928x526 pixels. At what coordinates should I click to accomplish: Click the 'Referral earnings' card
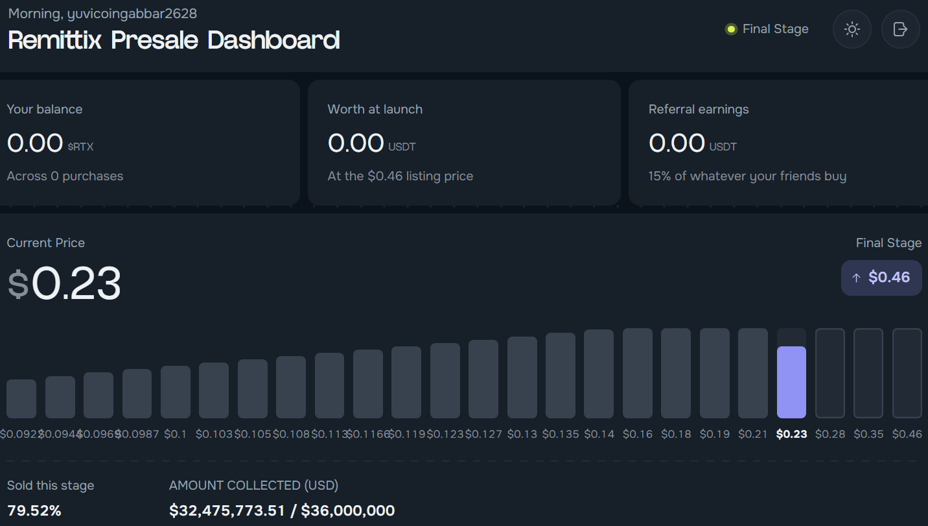pos(778,143)
